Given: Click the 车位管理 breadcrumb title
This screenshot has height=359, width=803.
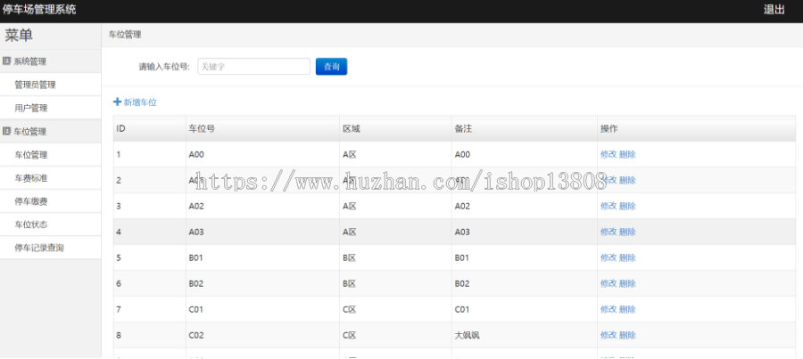Looking at the screenshot, I should 124,35.
